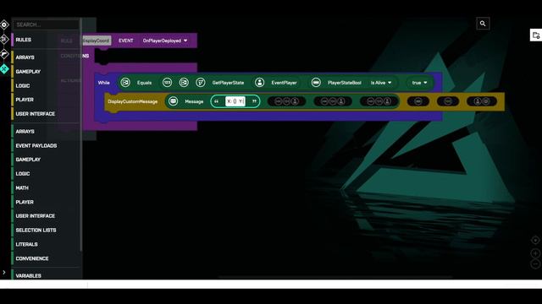Click the magnifier search icon on the canvas
This screenshot has width=542, height=304.
coord(483,24)
